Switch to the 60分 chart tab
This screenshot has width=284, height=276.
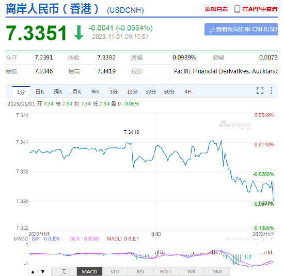[x=169, y=92]
